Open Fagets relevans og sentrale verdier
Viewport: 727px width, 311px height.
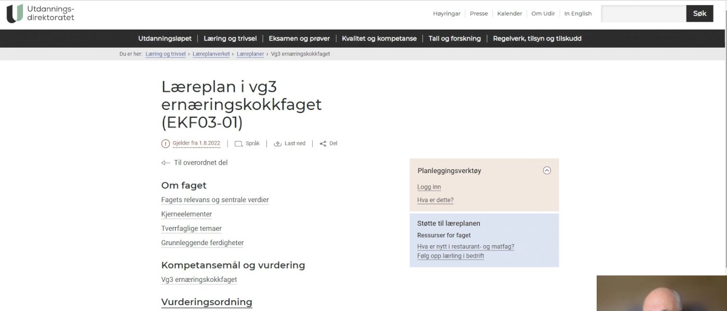click(x=215, y=200)
